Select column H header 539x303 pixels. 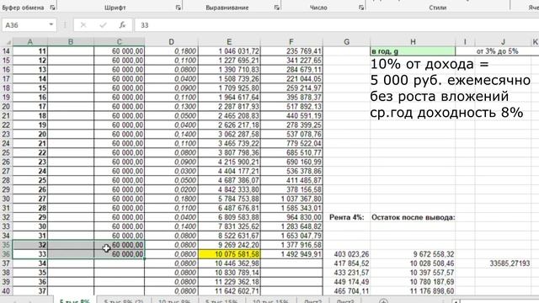pyautogui.click(x=413, y=42)
